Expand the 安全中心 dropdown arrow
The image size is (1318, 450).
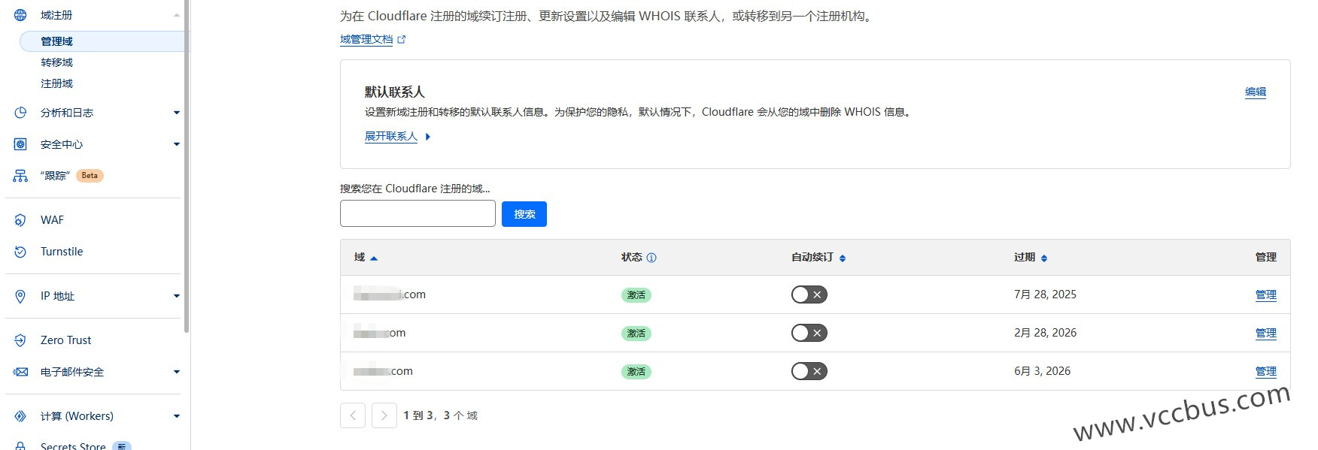177,144
